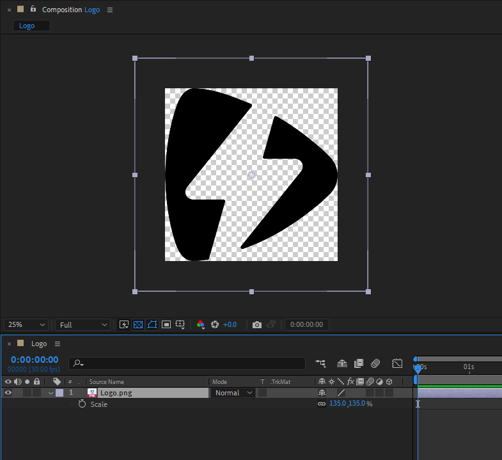This screenshot has height=460, width=502.
Task: Enable Motion Blur for composition icon
Action: [375, 363]
